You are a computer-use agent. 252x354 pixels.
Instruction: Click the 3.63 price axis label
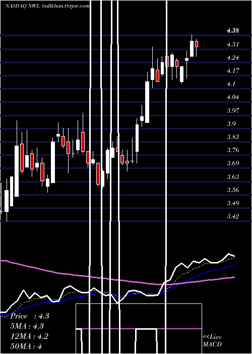point(233,176)
